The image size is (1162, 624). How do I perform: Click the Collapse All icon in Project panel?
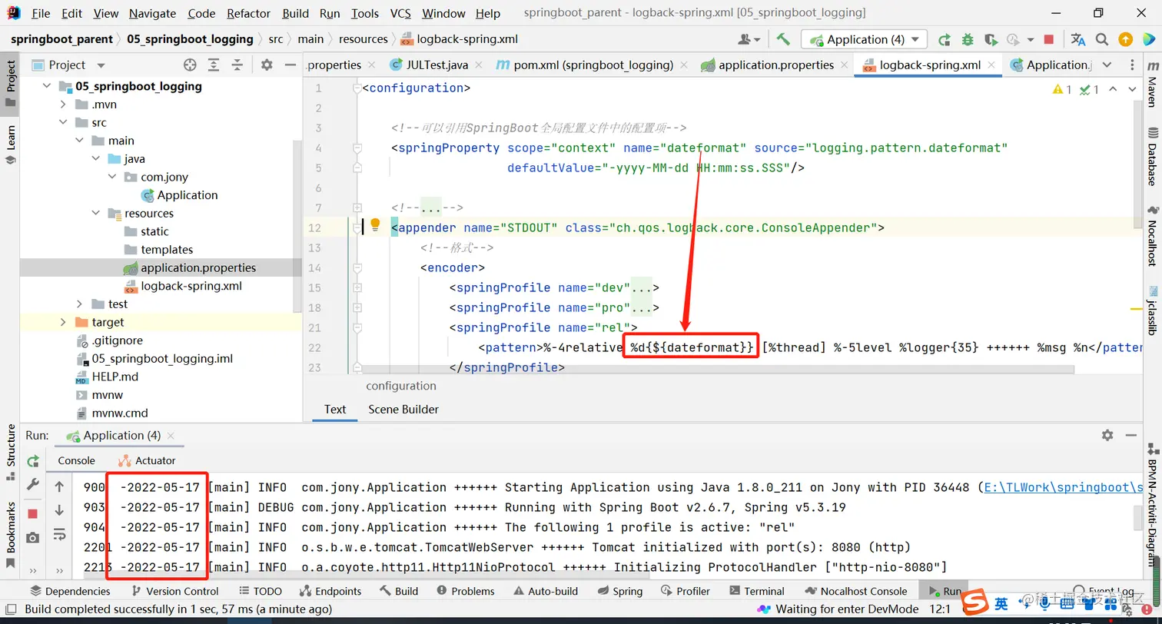point(237,65)
